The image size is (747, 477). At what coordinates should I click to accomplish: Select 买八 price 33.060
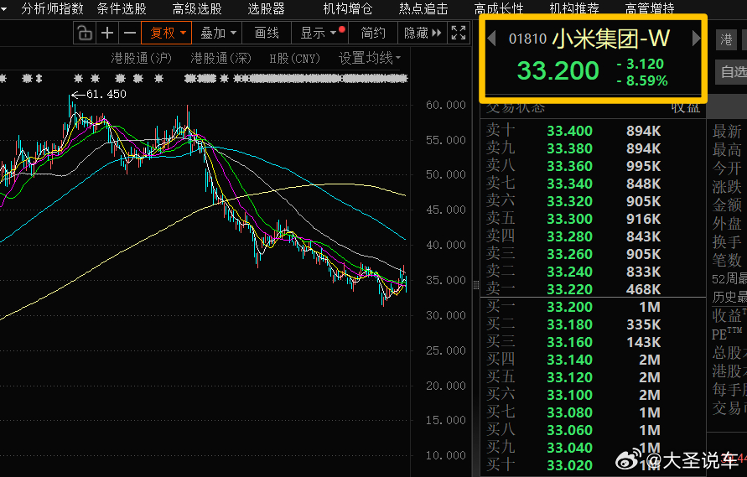570,430
